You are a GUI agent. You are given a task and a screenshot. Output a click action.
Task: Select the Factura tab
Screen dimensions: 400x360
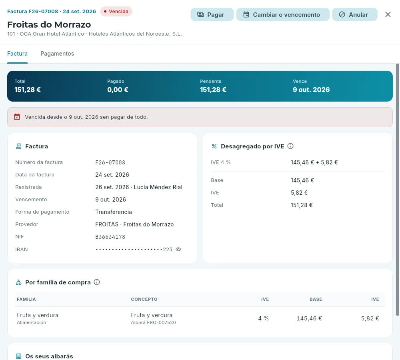[x=17, y=54]
